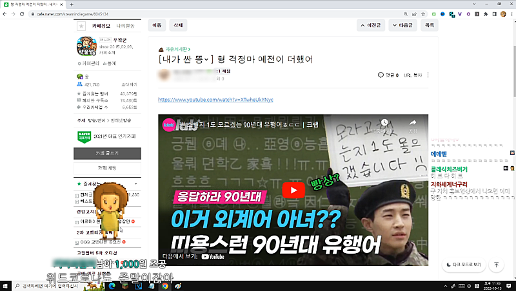Click the green video extension icon
516x291 pixels.
[434, 14]
